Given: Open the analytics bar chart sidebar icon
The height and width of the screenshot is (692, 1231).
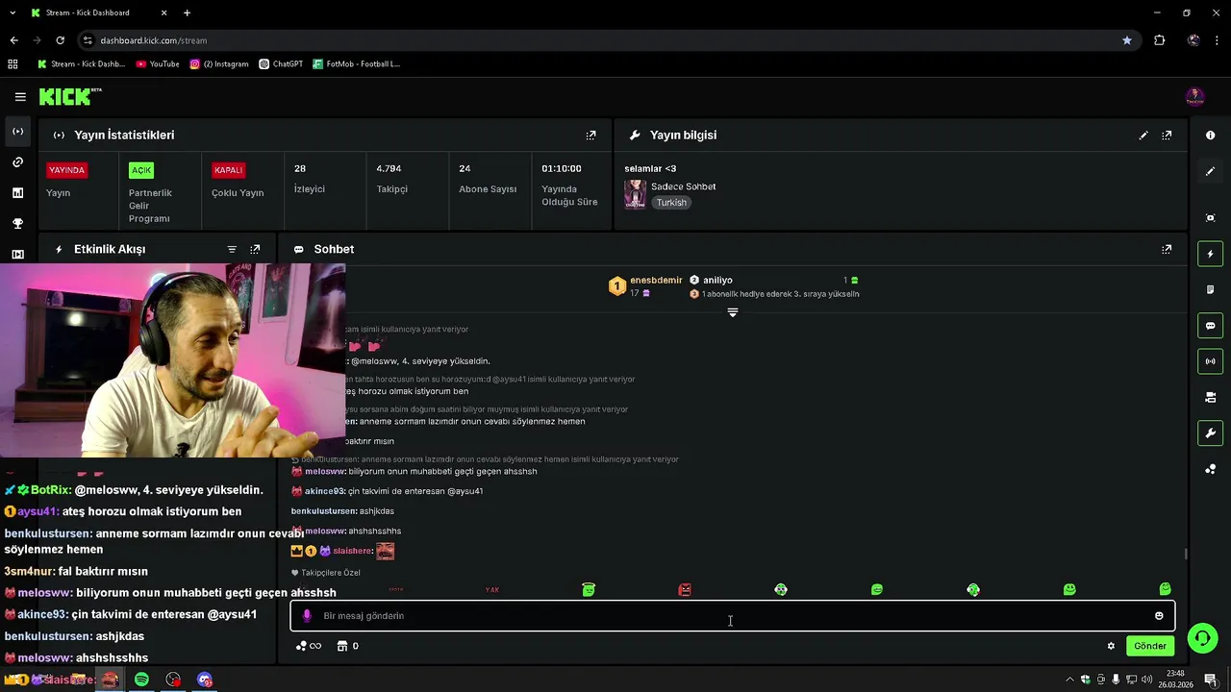Looking at the screenshot, I should pos(17,193).
